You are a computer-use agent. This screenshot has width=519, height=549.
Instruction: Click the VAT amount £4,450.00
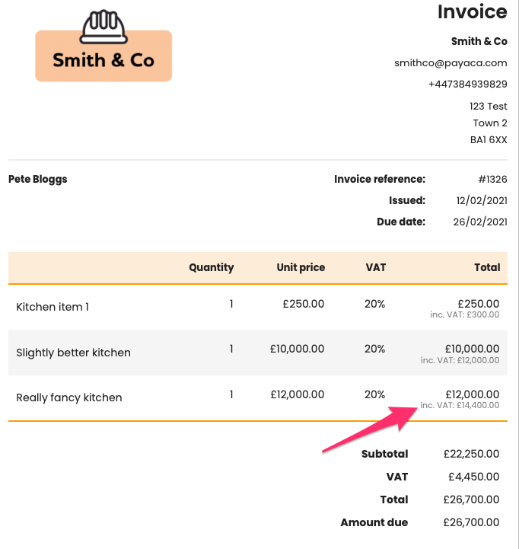click(x=474, y=477)
